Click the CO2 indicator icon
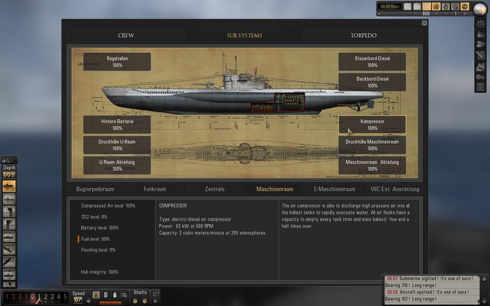Screen dimensions: 490x306 point(124,295)
